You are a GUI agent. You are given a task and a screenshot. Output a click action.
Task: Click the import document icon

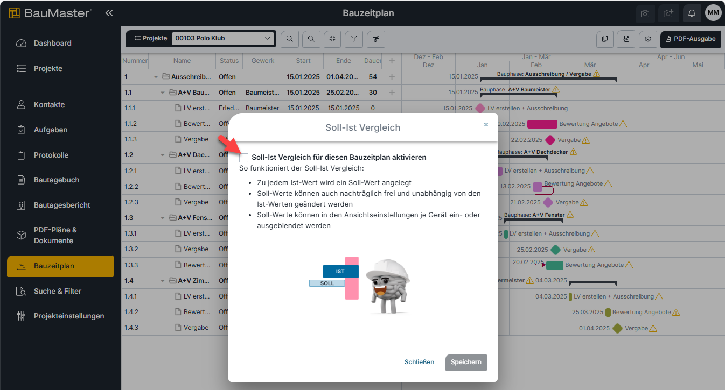(x=626, y=39)
